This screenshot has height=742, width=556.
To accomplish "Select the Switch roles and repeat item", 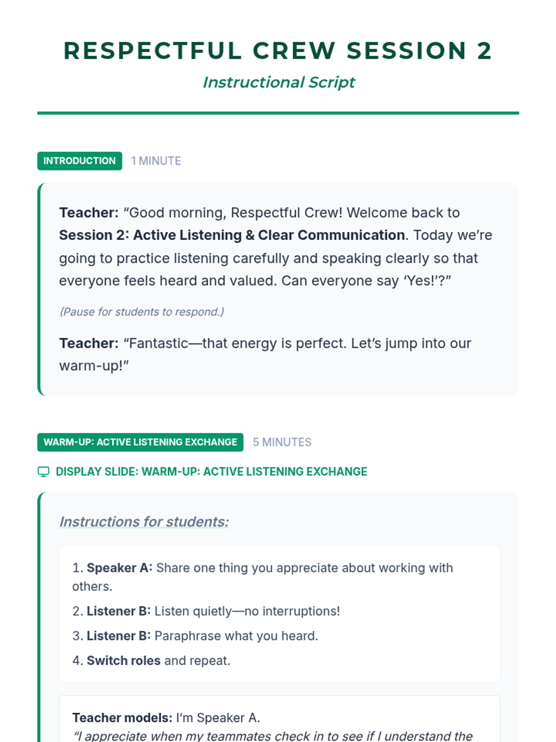I will (x=151, y=660).
